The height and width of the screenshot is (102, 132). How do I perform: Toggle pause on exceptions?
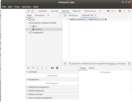click(x=57, y=68)
